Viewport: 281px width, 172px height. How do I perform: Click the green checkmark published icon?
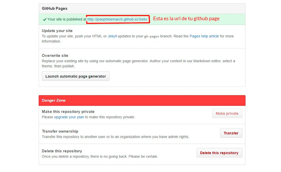(x=45, y=19)
